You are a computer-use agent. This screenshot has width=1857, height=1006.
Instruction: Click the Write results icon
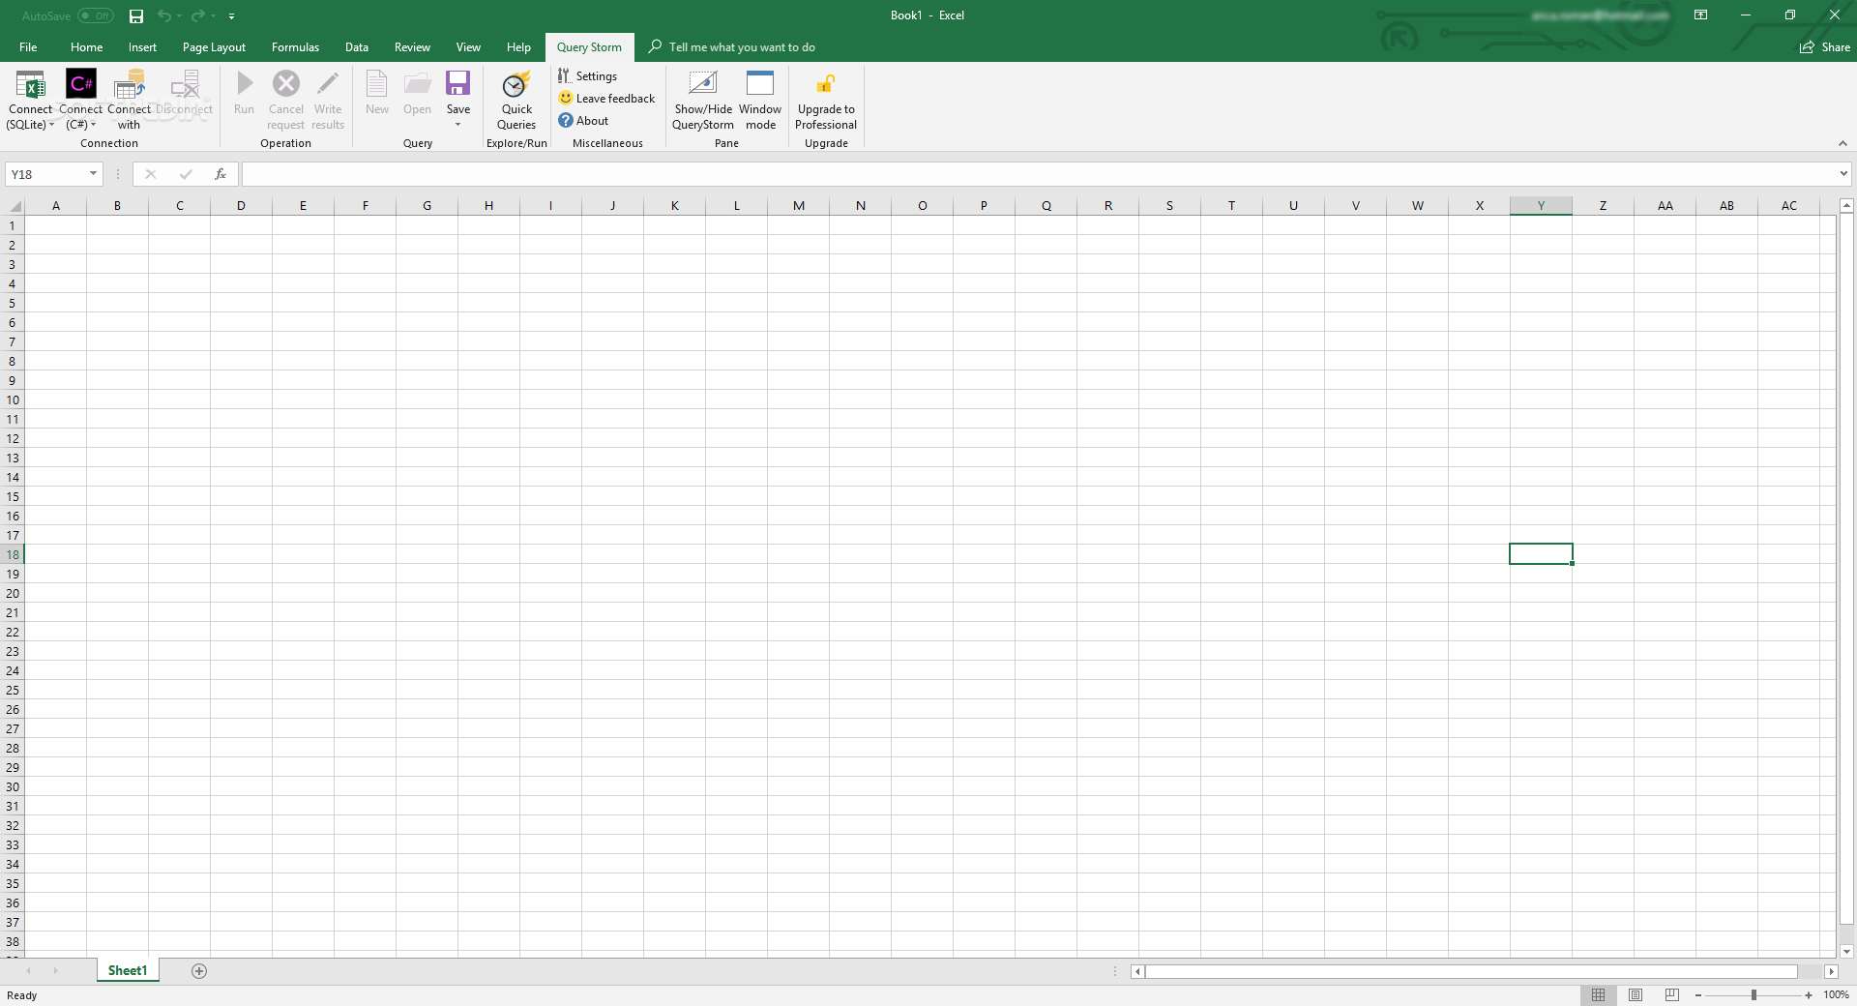pyautogui.click(x=328, y=84)
